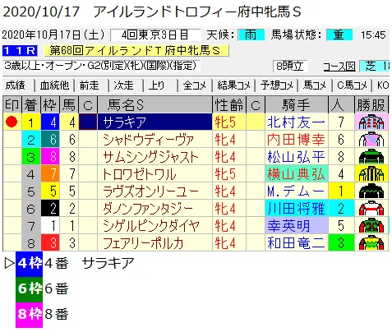
Task: Click jockey 横山典弘
Action: [297, 173]
